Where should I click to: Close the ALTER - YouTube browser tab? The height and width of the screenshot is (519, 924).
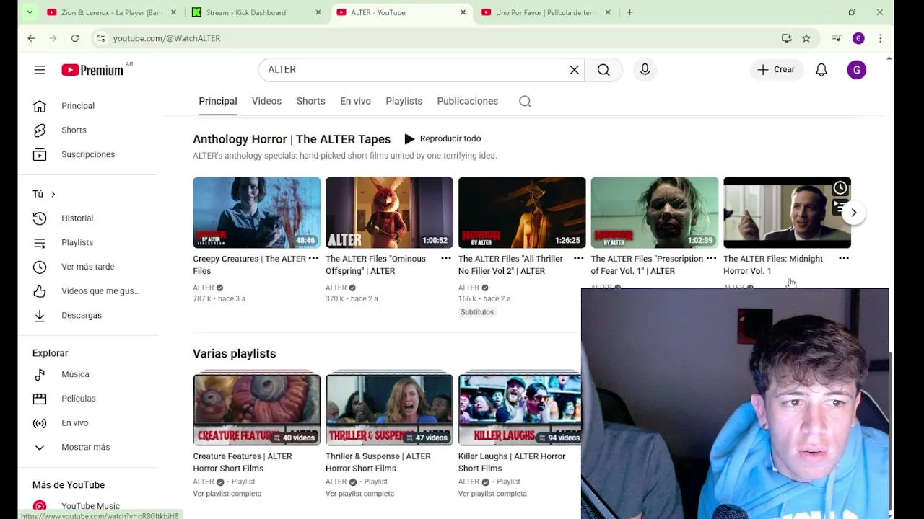463,12
